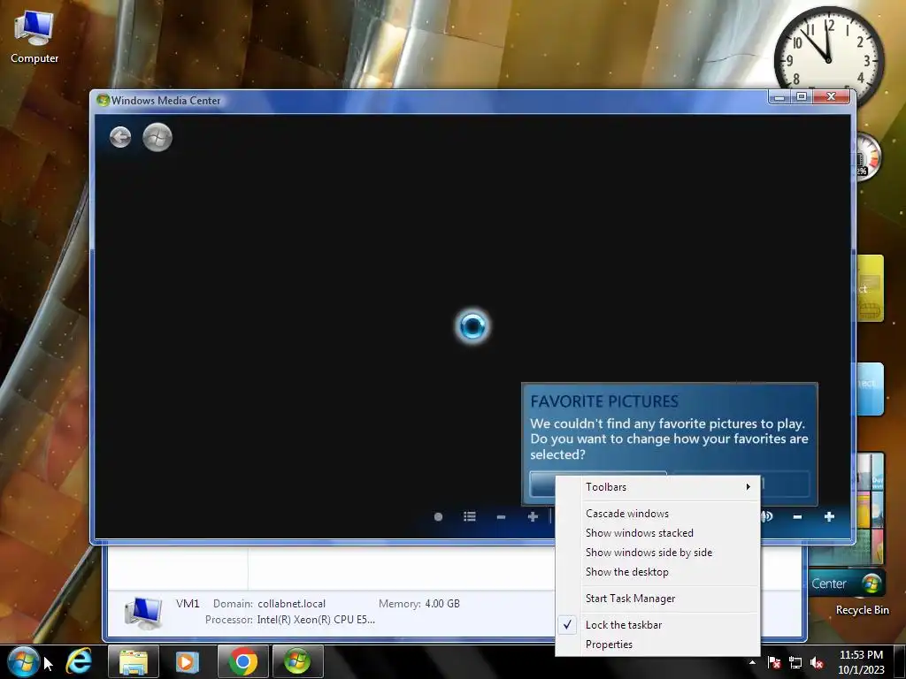Launch Internet Explorer from taskbar

coord(79,661)
